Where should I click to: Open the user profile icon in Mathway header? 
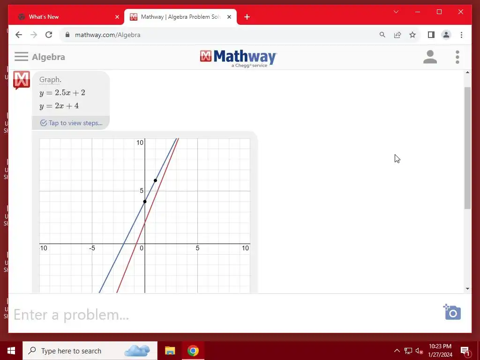430,57
